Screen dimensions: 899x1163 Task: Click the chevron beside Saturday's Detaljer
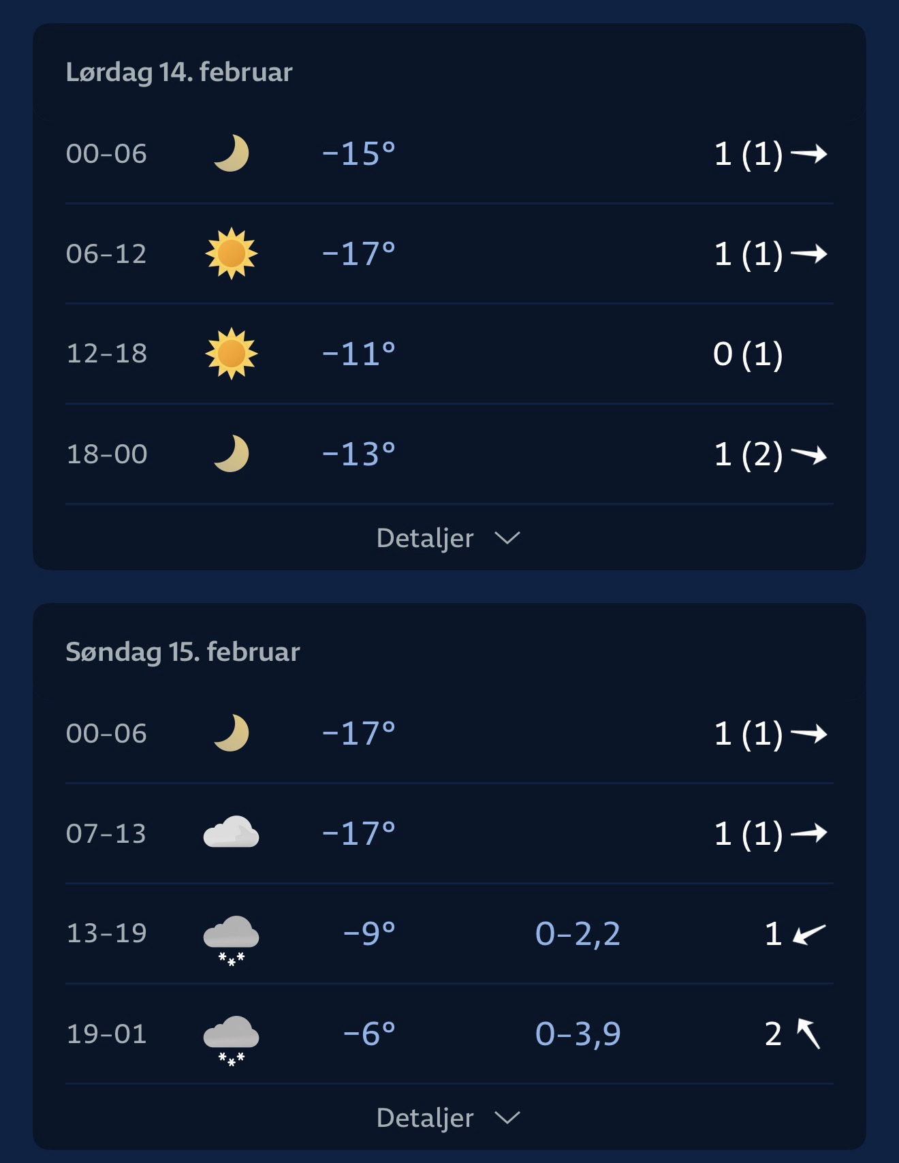[507, 538]
